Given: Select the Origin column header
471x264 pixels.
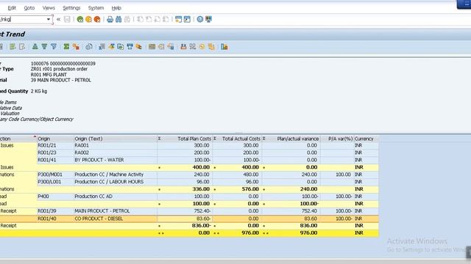Looking at the screenshot, I should click(55, 139).
